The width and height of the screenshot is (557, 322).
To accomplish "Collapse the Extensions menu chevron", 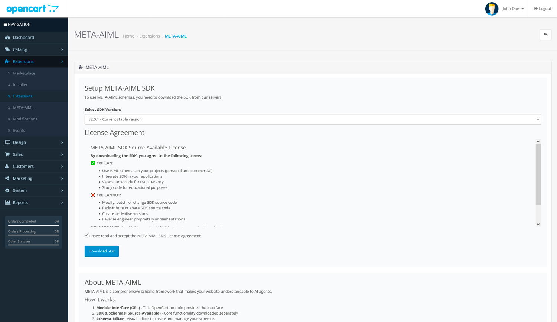I will pyautogui.click(x=62, y=62).
